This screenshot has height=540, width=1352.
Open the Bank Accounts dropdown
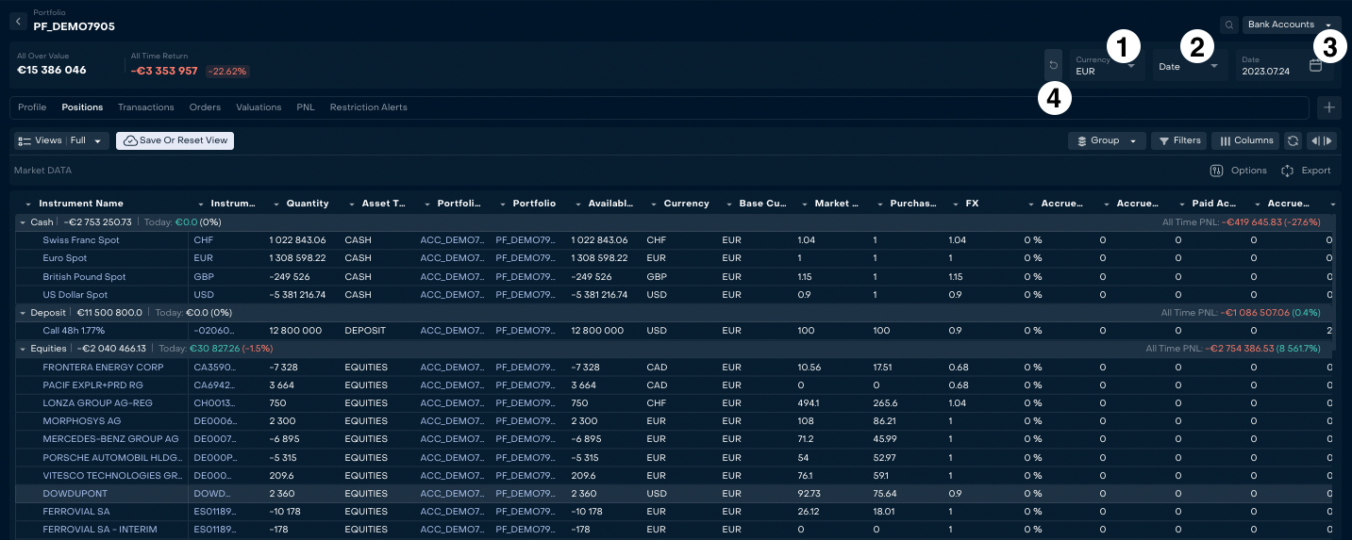tap(1290, 25)
